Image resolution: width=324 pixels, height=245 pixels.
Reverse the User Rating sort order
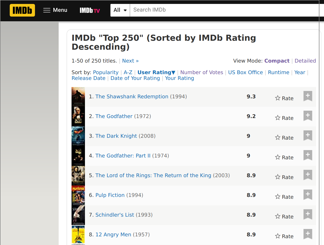coord(156,72)
